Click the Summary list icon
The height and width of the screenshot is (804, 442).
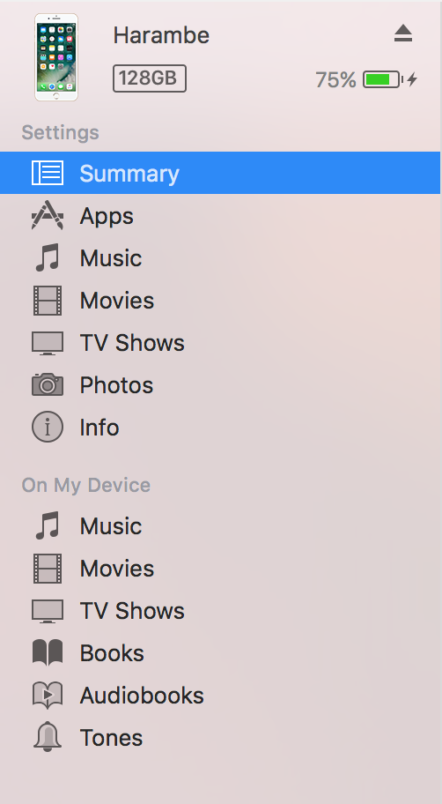tap(48, 173)
